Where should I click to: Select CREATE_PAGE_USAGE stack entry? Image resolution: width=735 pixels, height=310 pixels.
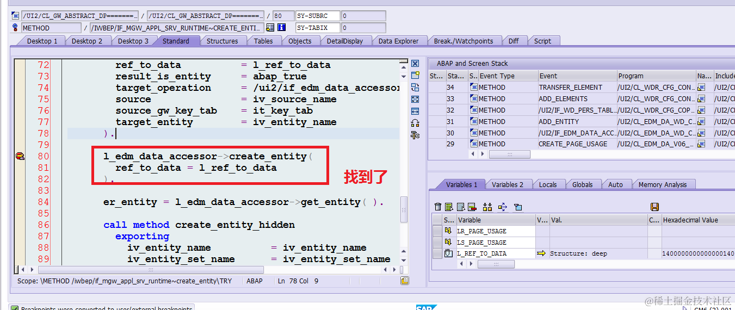(x=577, y=144)
